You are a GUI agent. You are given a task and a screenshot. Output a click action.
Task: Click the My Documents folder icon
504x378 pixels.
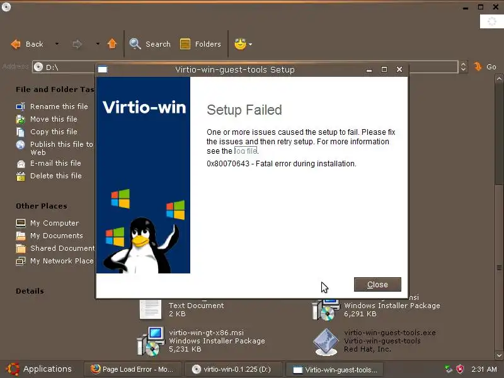click(x=21, y=236)
